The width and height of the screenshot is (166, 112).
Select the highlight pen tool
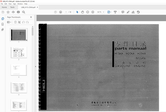[128, 12]
